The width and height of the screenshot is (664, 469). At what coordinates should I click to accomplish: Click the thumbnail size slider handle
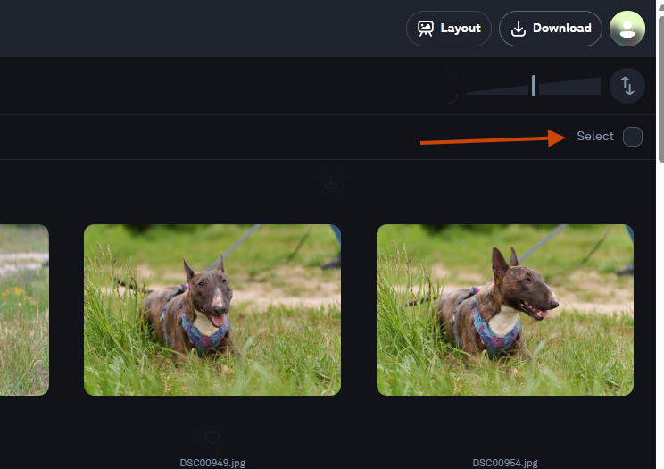tap(534, 86)
